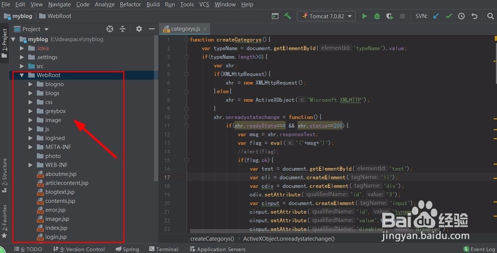Open the 1: Project side tool window
Image resolution: width=497 pixels, height=253 pixels.
pyautogui.click(x=4, y=43)
